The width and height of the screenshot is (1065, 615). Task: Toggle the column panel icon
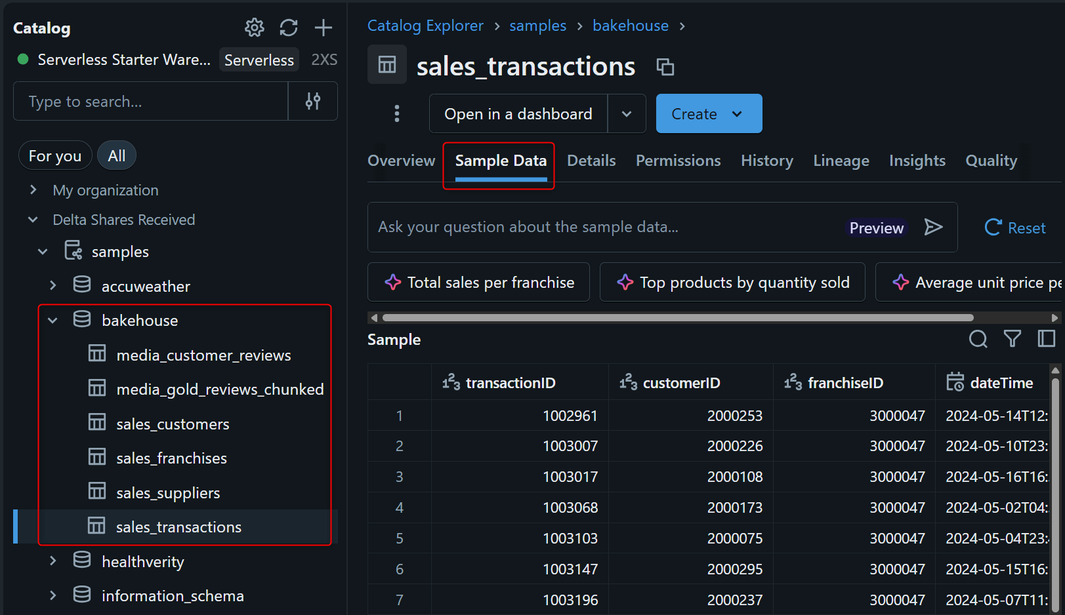[x=1046, y=339]
